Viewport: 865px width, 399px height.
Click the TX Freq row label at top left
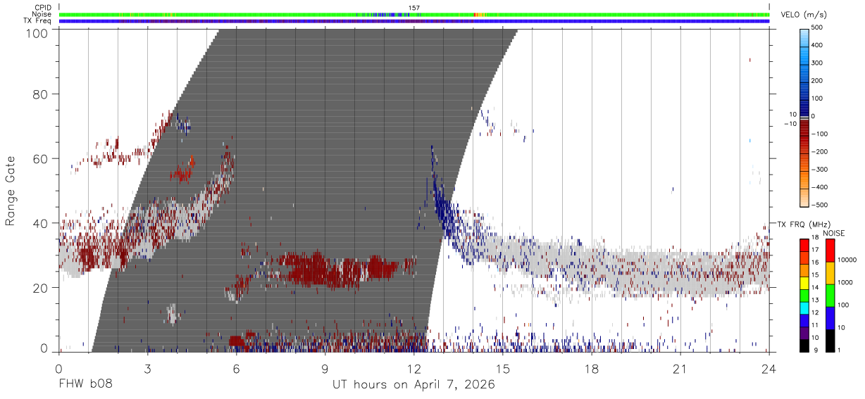tap(38, 21)
